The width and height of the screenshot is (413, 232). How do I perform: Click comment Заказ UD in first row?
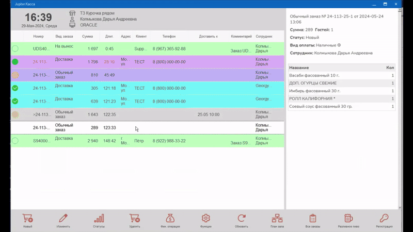pyautogui.click(x=240, y=51)
